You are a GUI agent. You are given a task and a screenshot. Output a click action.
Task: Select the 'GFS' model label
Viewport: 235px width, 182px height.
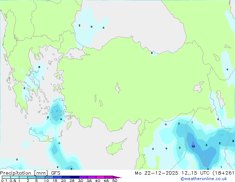point(56,173)
